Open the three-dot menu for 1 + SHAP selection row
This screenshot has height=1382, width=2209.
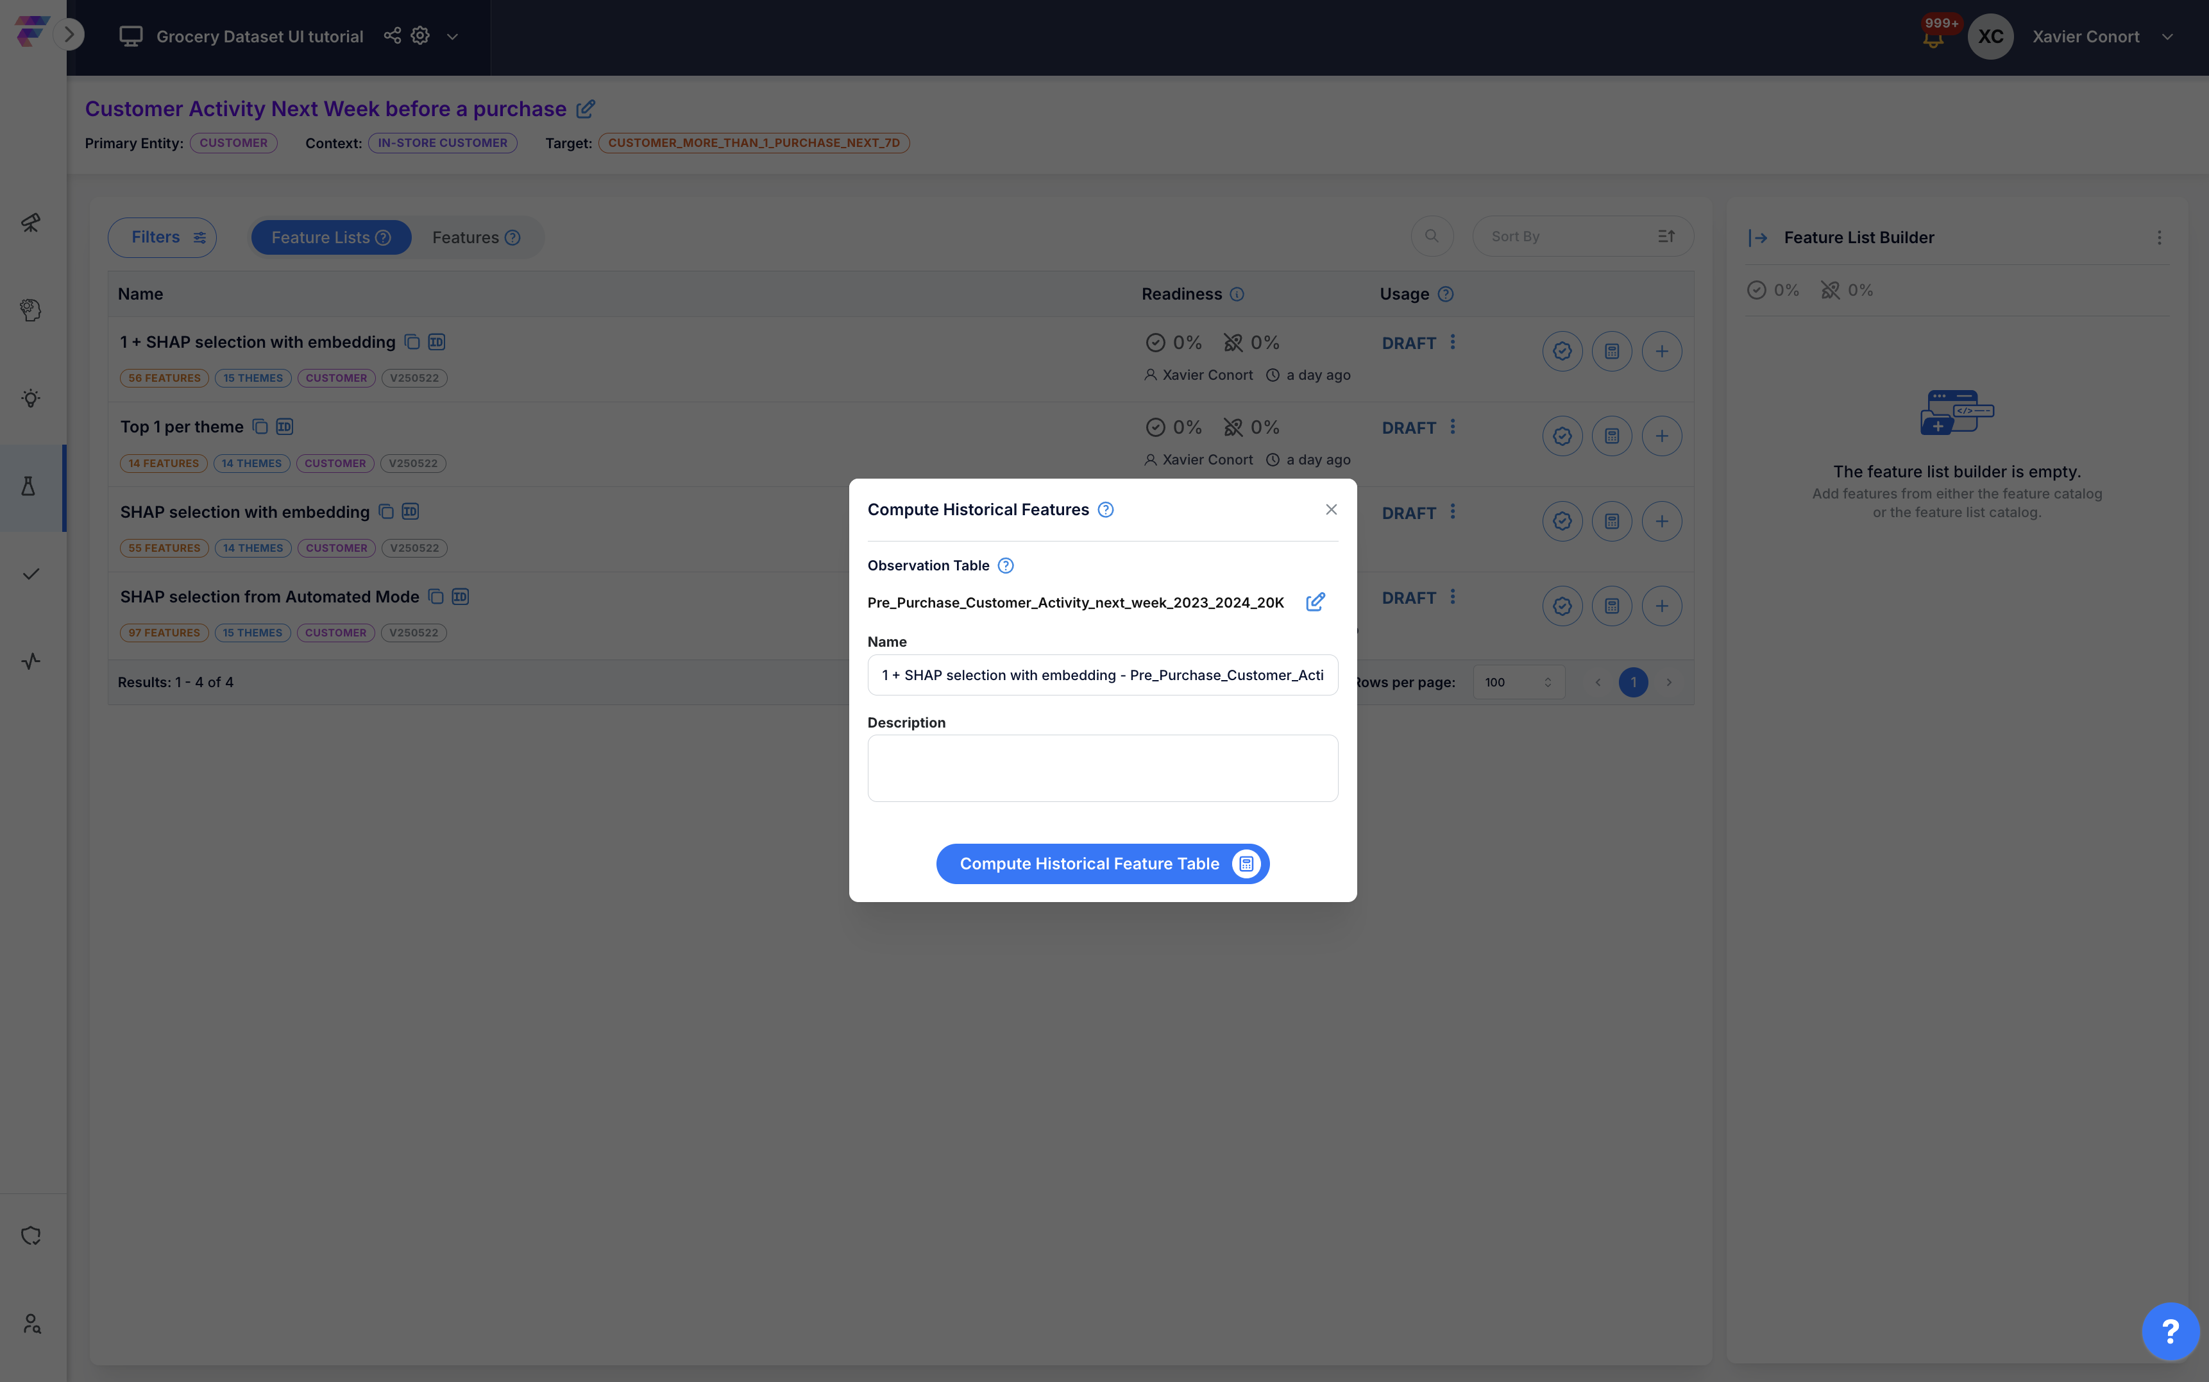click(1453, 342)
